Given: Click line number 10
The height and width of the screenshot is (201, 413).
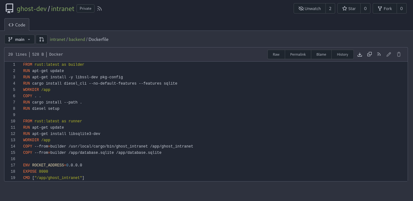Looking at the screenshot, I should [13, 121].
